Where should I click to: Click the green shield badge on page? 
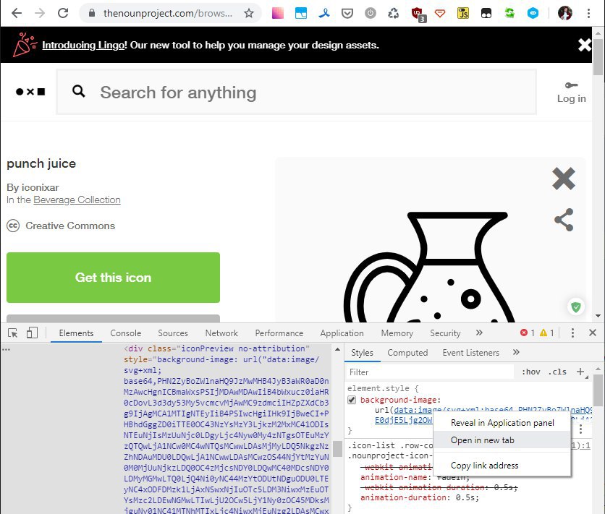click(575, 307)
